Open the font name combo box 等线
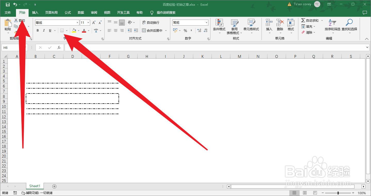The width and height of the screenshot is (371, 196). [57, 23]
